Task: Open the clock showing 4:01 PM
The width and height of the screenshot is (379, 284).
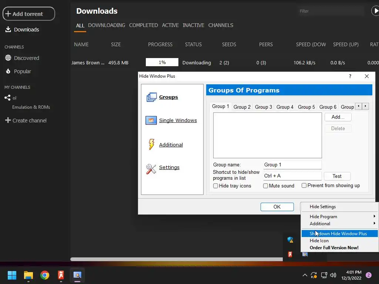Action: [x=351, y=275]
